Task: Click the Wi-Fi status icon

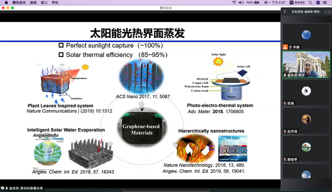Action: 234,2
